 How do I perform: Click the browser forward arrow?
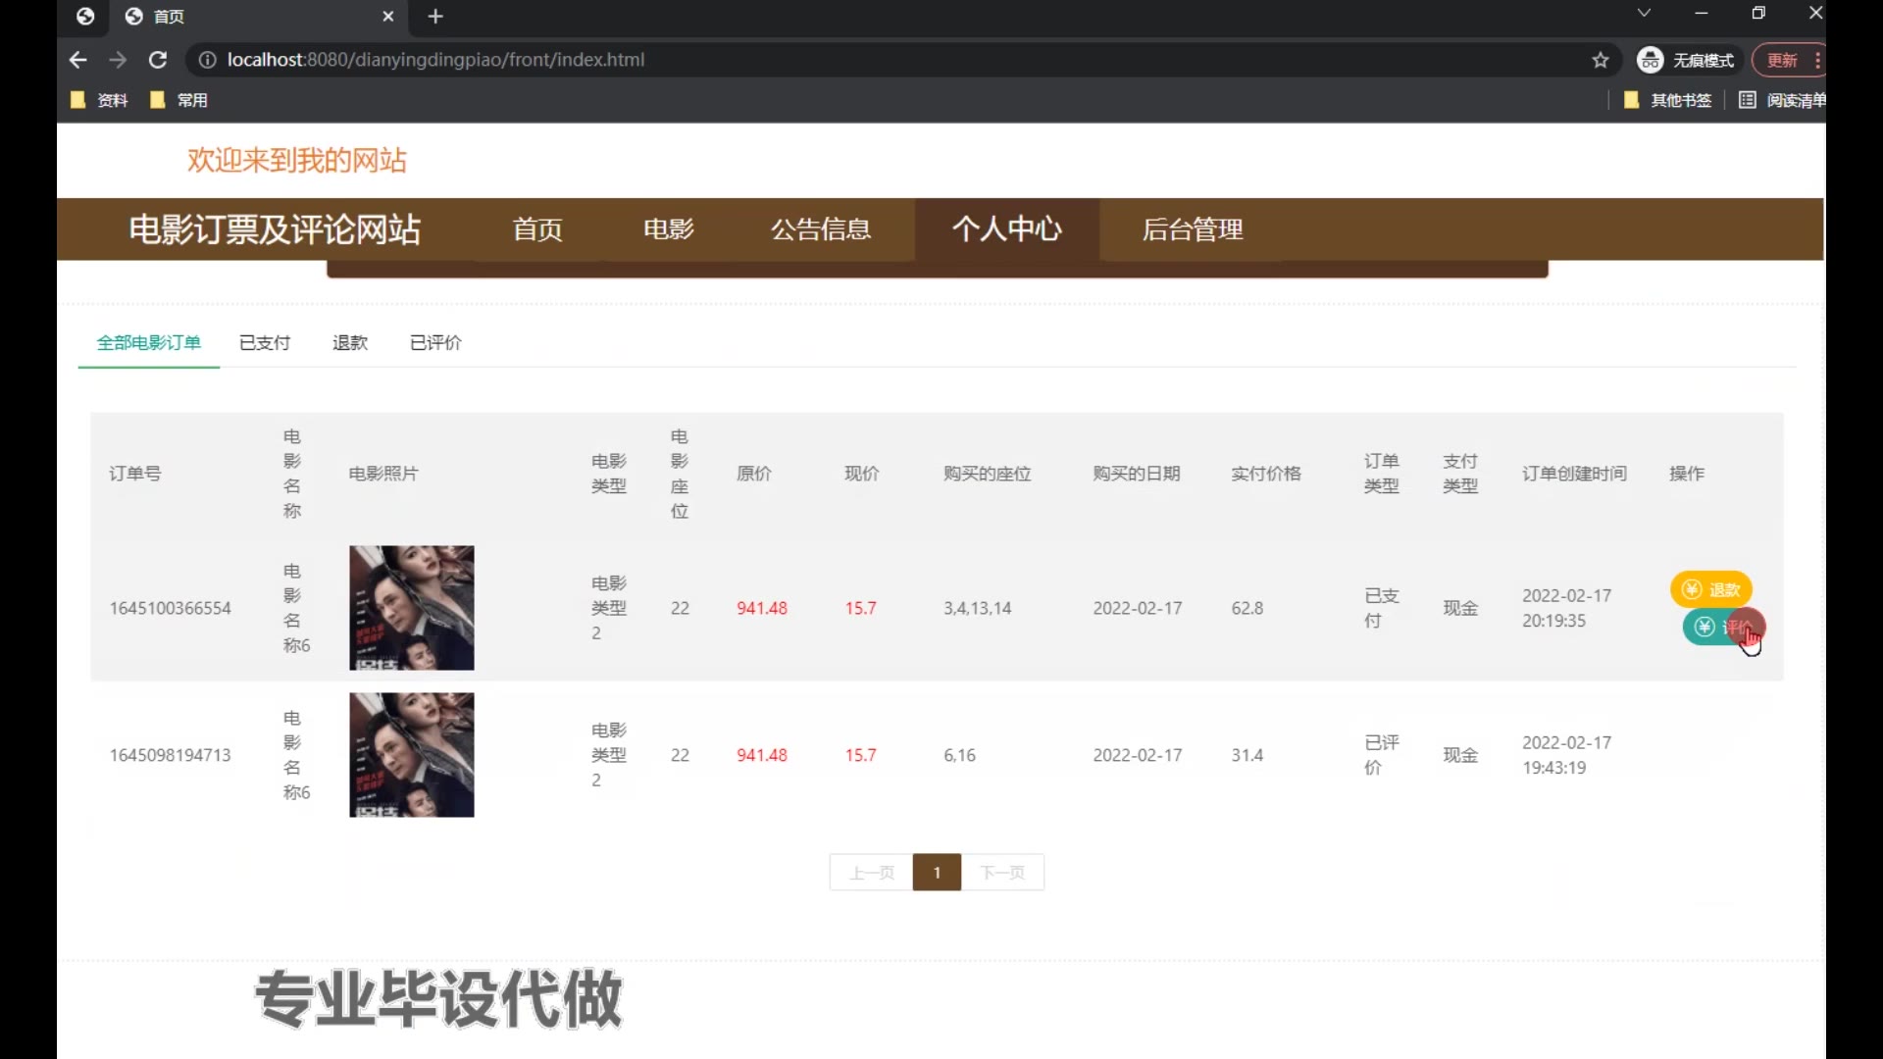118,60
